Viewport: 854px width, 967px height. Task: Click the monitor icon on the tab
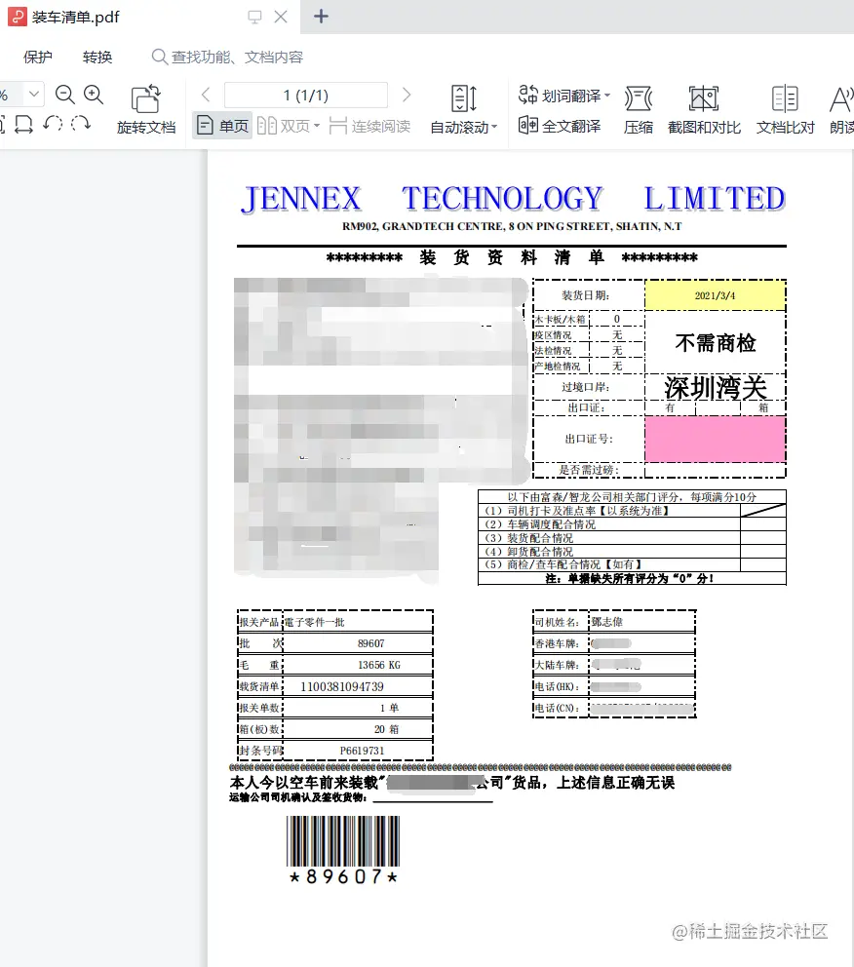click(254, 17)
